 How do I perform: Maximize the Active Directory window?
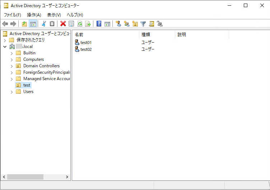tap(246, 5)
